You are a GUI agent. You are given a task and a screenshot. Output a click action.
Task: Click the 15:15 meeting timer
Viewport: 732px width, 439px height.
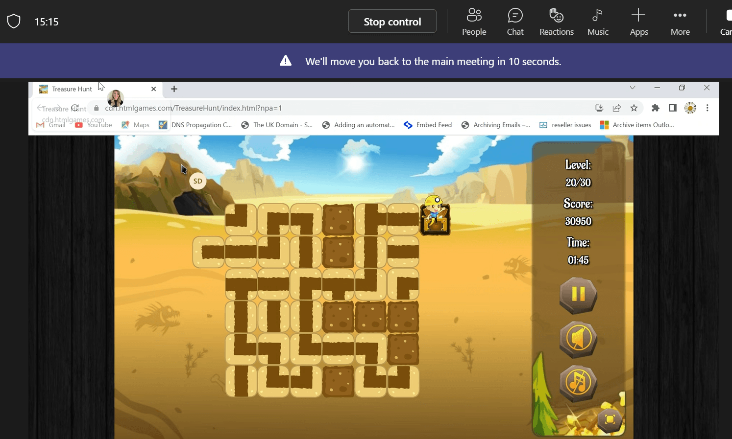click(x=47, y=22)
